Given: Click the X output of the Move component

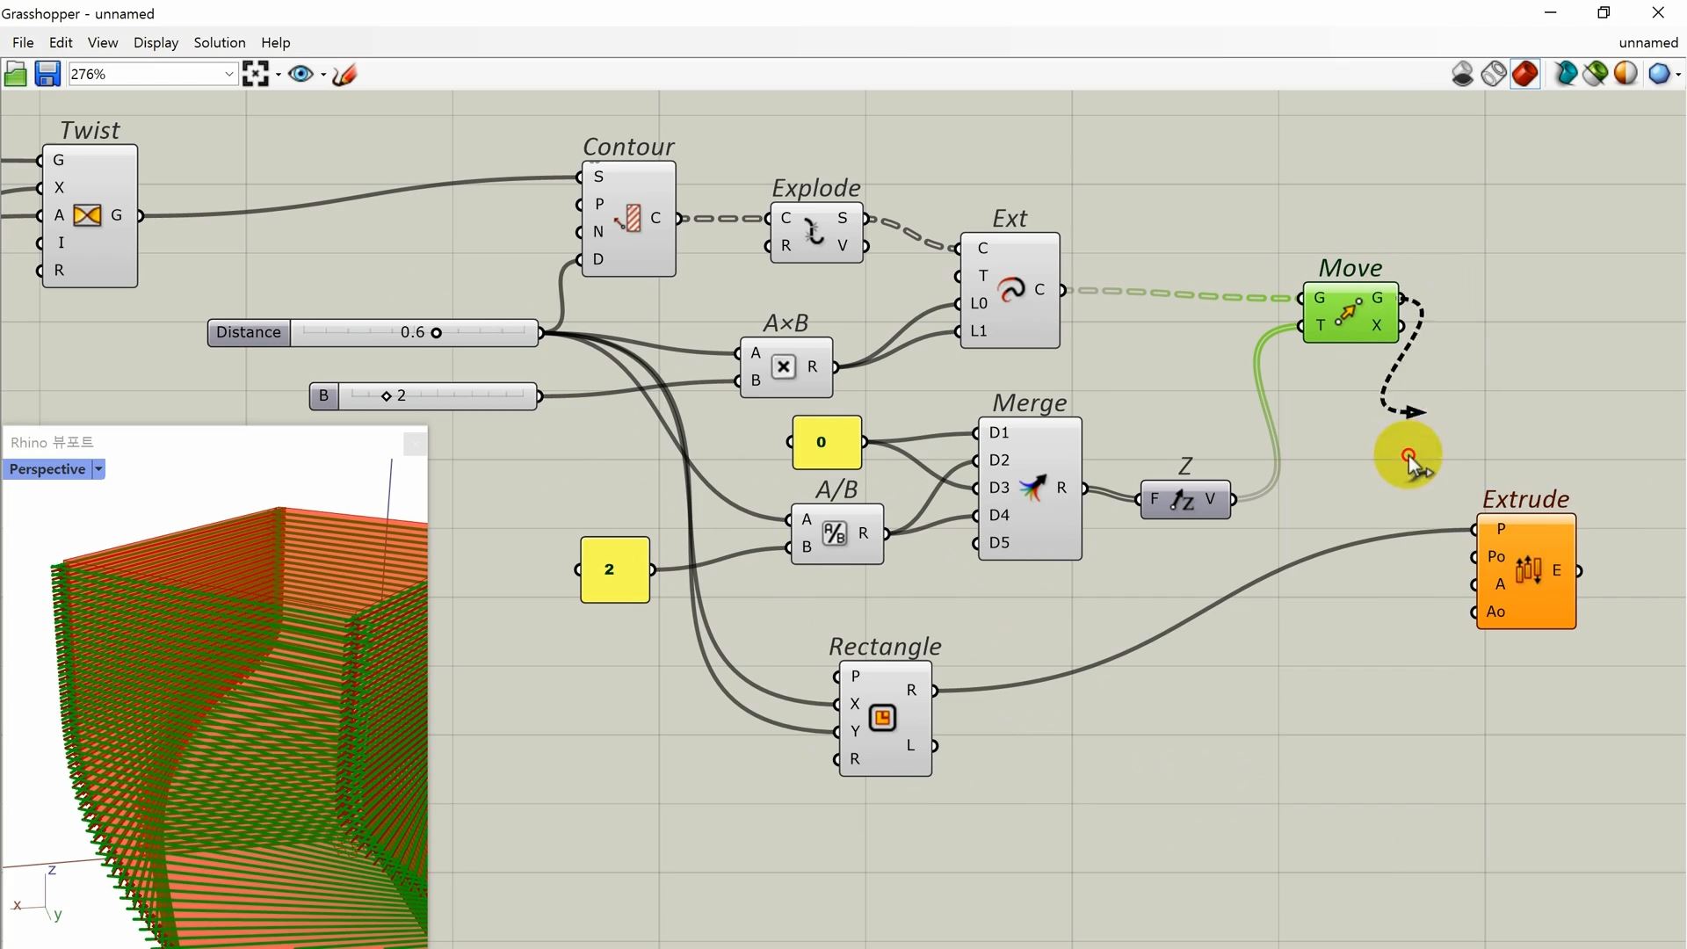Looking at the screenshot, I should 1377,325.
